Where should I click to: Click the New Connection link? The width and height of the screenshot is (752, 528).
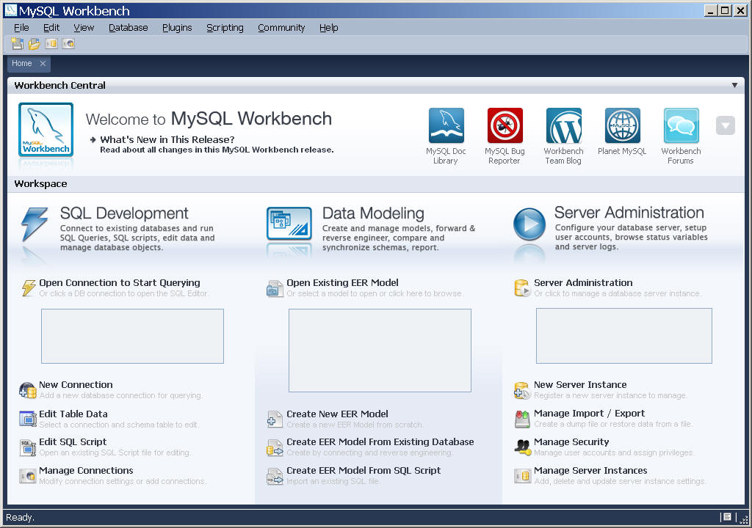coord(76,385)
